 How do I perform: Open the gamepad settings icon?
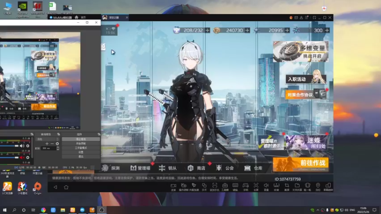(x=246, y=186)
